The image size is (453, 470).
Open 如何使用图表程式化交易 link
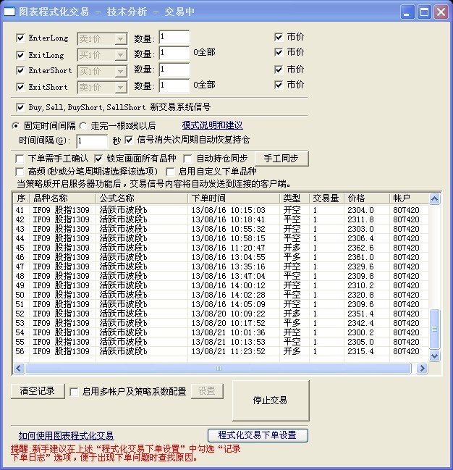pos(66,436)
